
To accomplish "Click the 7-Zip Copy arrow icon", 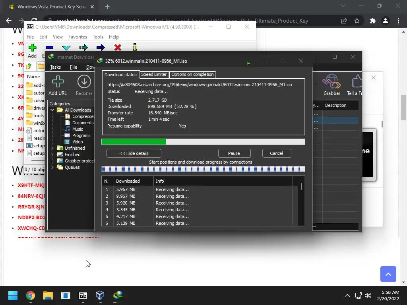I will click(x=83, y=48).
